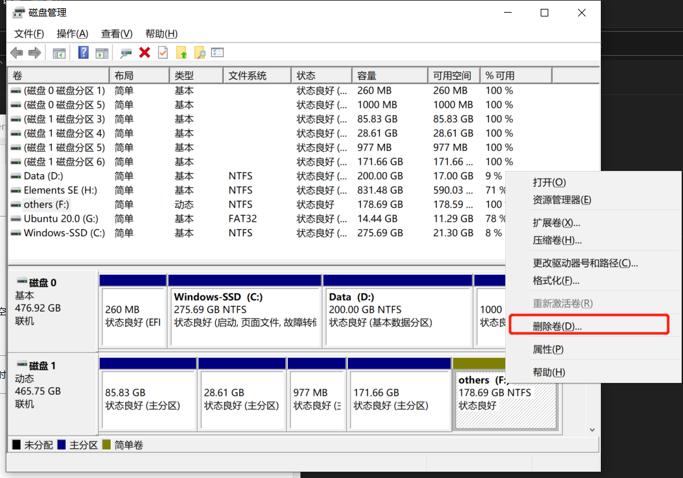
Task: Click the disk icon beside 磁盘 0 label
Action: pyautogui.click(x=22, y=281)
